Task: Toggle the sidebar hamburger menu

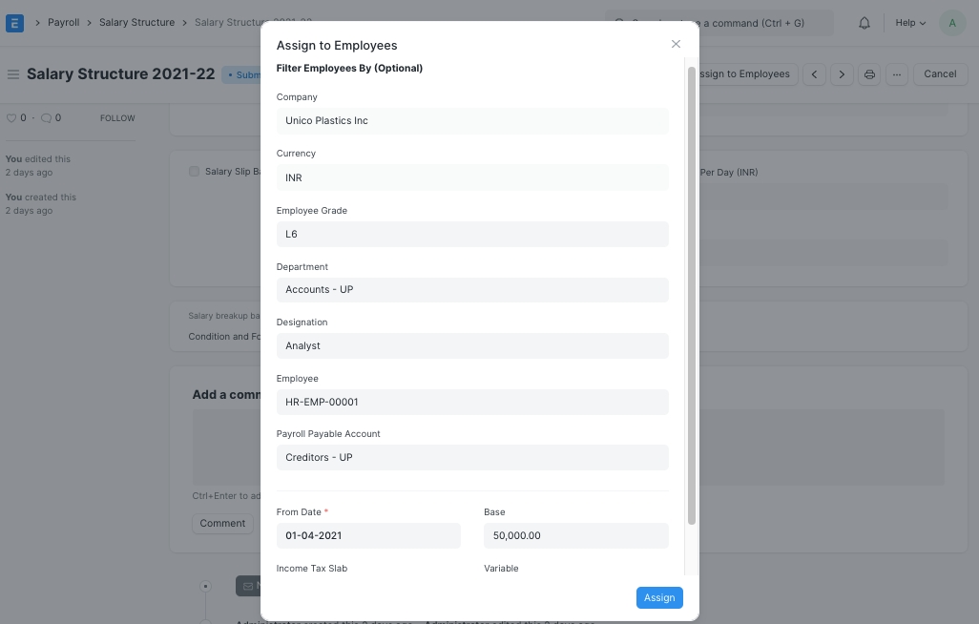Action: (x=12, y=74)
